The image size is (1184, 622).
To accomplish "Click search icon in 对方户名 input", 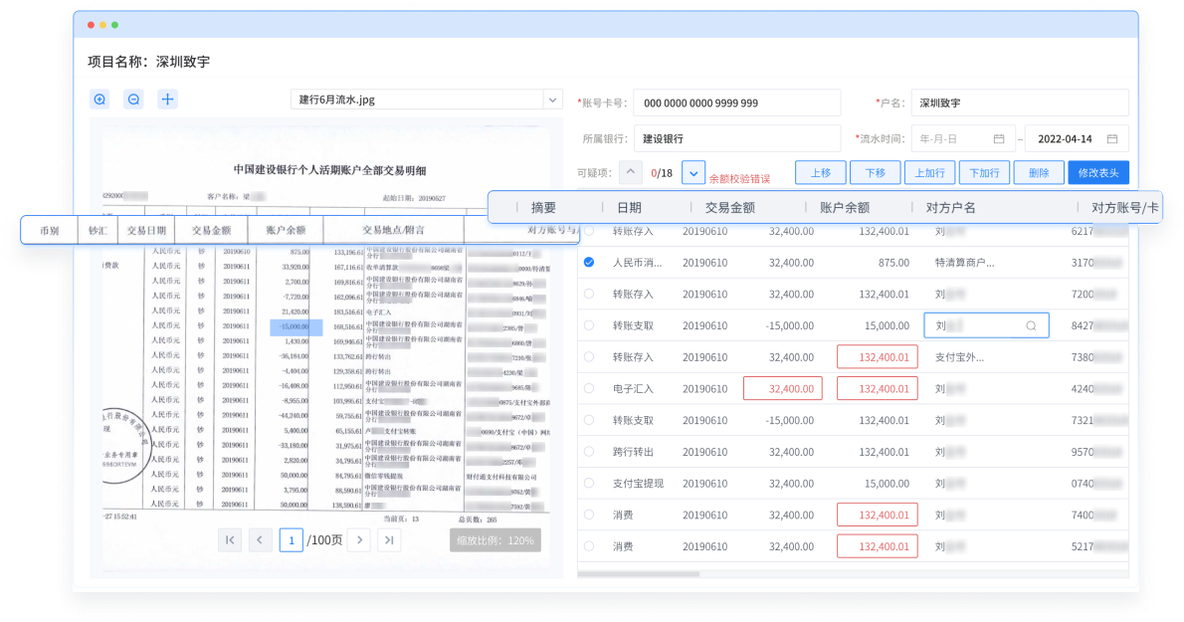I will tap(1032, 326).
